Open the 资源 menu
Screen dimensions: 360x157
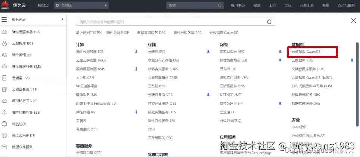coord(257,6)
